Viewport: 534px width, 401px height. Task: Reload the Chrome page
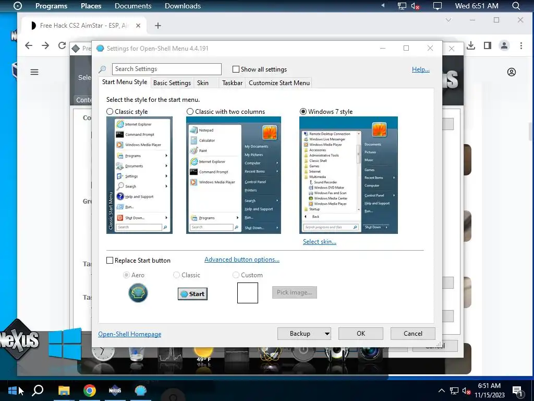tap(62, 46)
